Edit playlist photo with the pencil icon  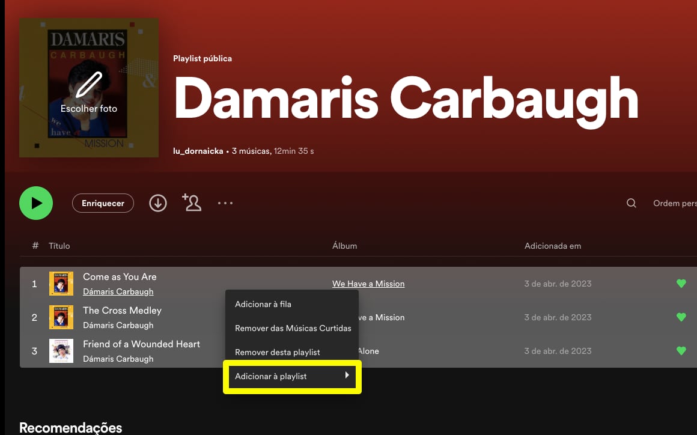point(89,85)
